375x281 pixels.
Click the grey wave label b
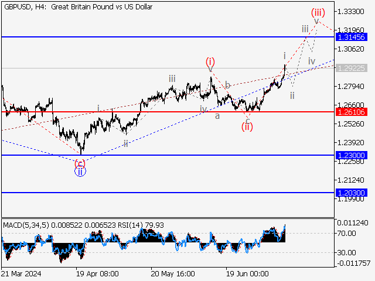(x=228, y=85)
